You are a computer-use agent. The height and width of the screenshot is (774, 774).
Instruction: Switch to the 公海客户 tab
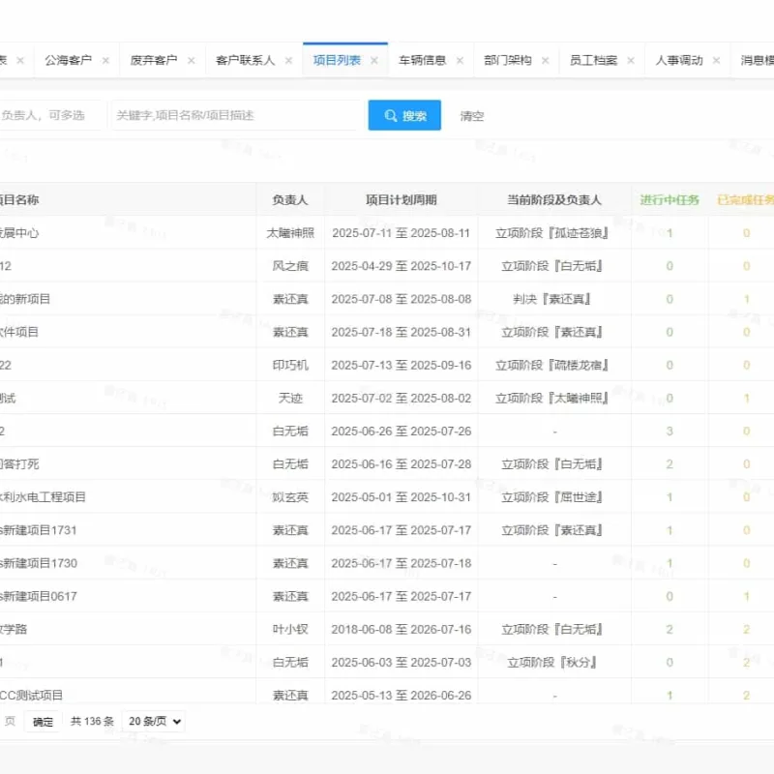pyautogui.click(x=68, y=60)
